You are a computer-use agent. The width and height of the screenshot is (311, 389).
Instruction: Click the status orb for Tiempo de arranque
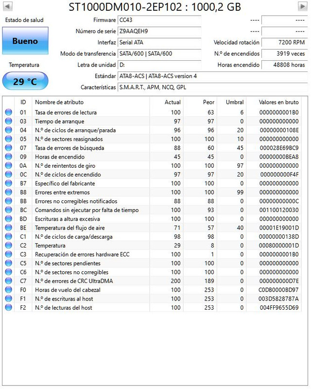point(8,121)
